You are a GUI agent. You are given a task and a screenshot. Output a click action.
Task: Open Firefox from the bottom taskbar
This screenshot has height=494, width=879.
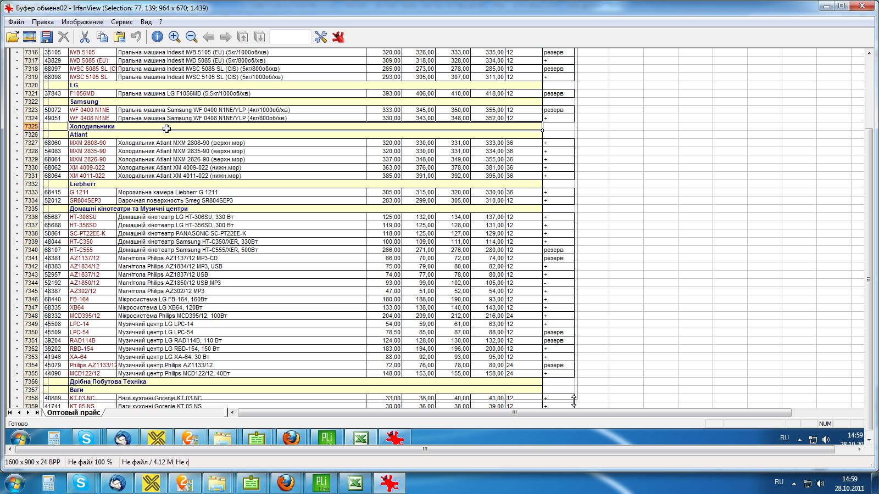[286, 483]
